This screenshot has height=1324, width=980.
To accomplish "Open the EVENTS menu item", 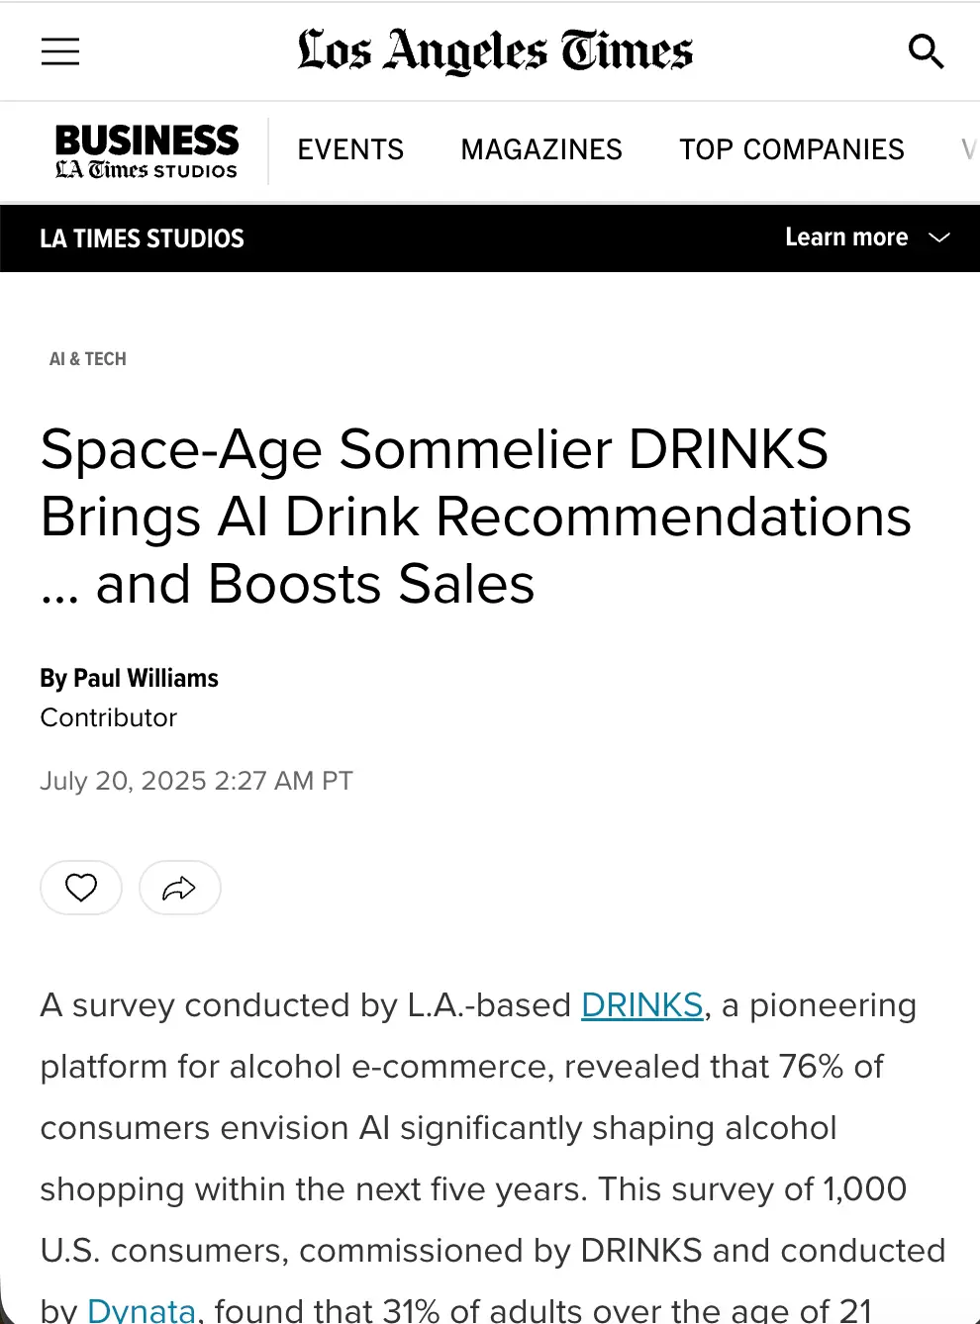I will coord(350,150).
